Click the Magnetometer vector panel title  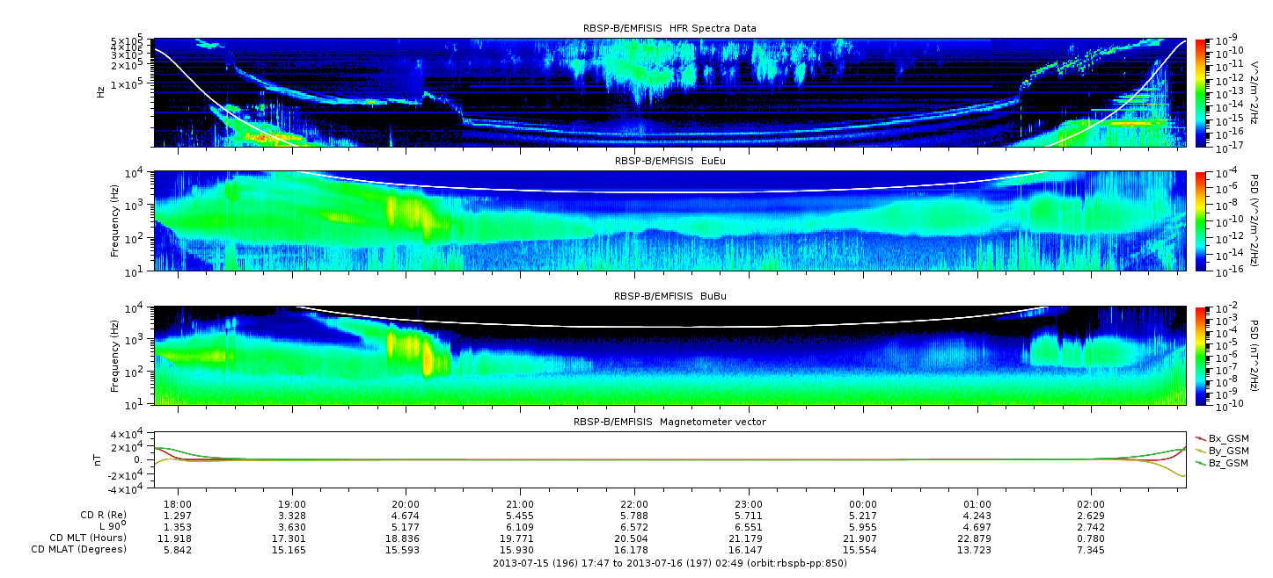[669, 423]
